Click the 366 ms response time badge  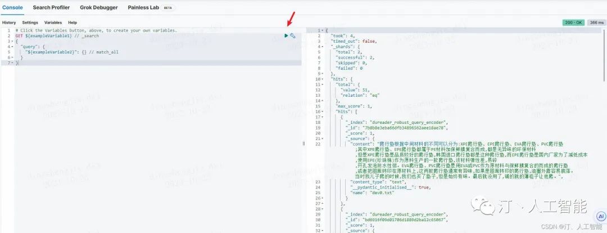pos(596,23)
